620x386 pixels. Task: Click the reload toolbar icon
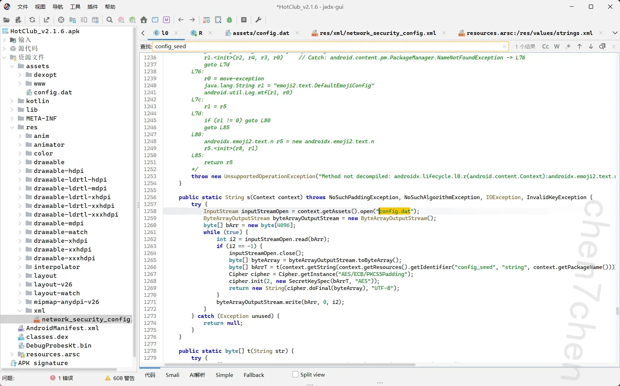point(32,20)
